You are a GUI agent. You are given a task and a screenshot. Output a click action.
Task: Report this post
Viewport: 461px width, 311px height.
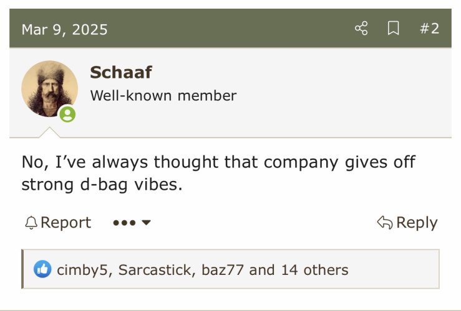point(57,223)
